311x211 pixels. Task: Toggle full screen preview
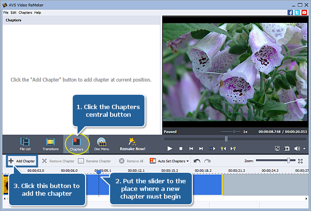tap(277, 148)
